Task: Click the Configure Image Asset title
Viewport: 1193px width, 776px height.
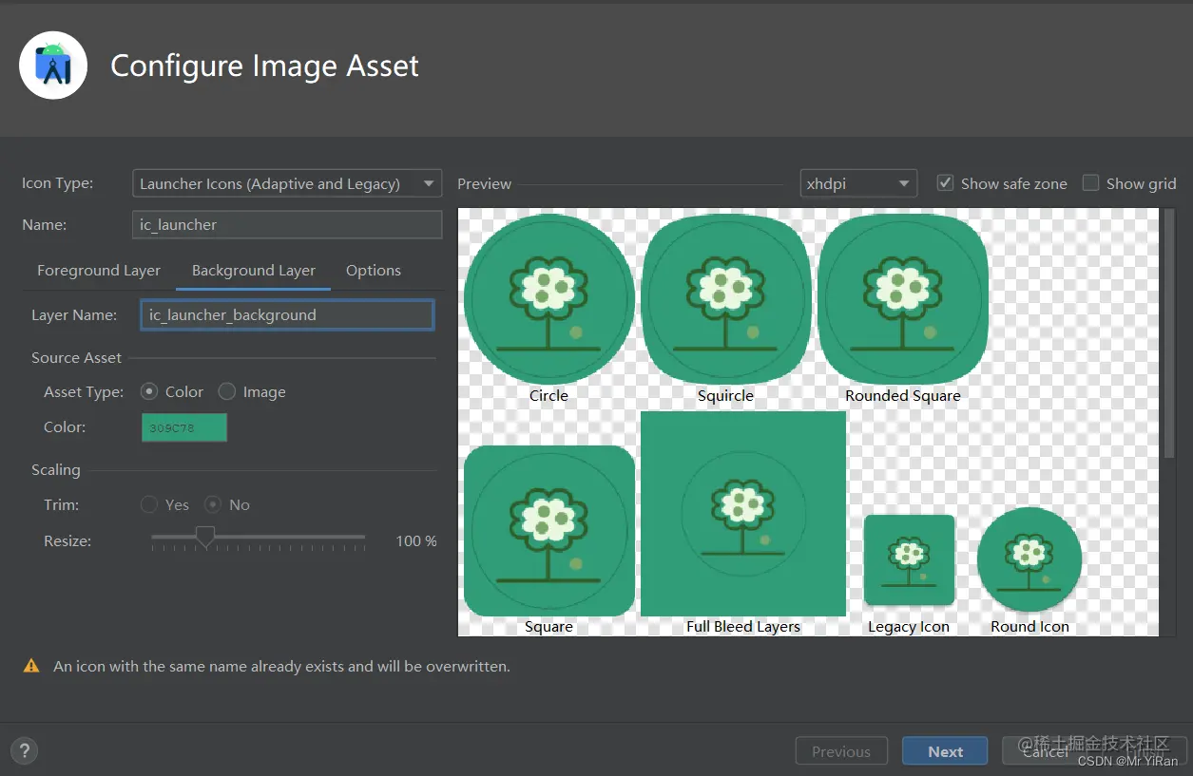Action: [264, 66]
